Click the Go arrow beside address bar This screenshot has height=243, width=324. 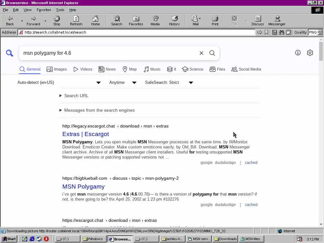pos(259,32)
